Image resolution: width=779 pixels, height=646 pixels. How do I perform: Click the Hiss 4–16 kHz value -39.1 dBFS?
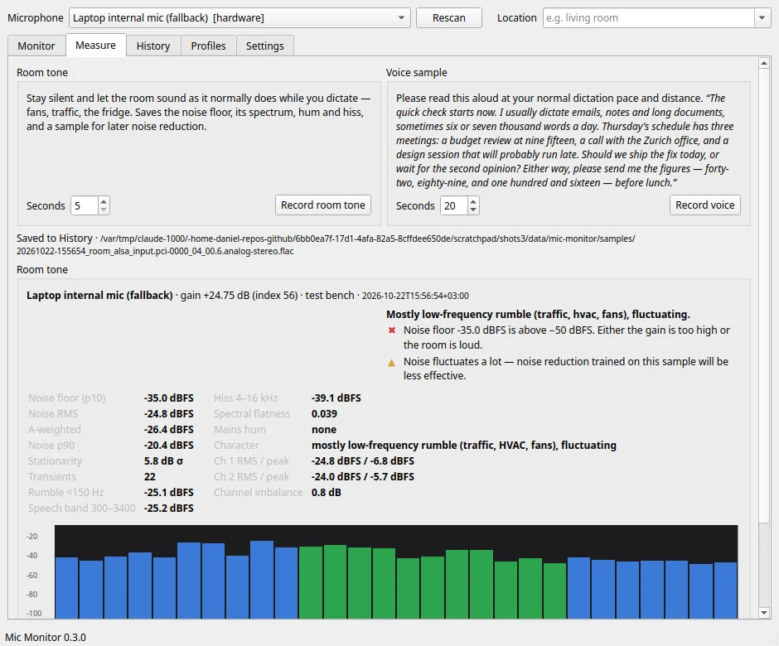[336, 398]
